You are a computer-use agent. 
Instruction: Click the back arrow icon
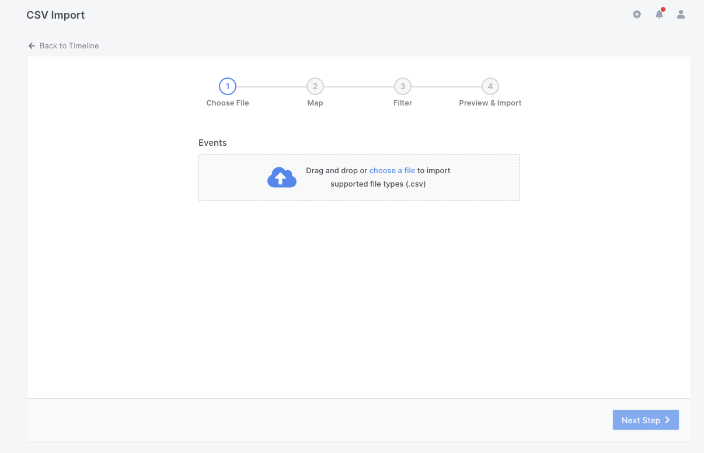(32, 46)
